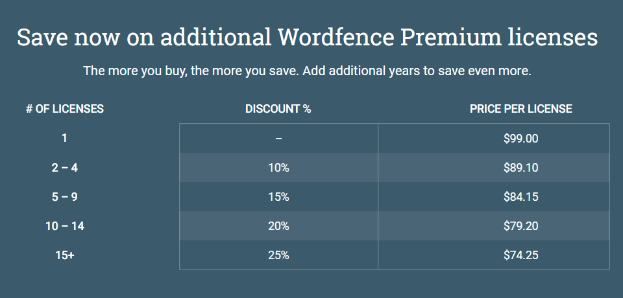Click the 'PRICE PER LICENSE' column header
The width and height of the screenshot is (623, 298).
(521, 109)
